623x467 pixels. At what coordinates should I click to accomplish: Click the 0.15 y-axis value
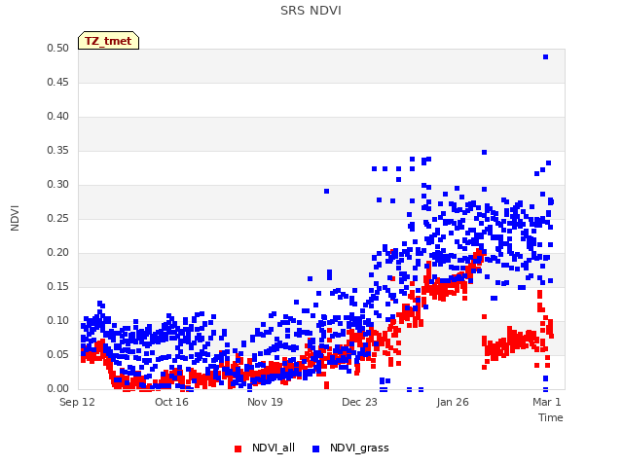[x=58, y=286]
